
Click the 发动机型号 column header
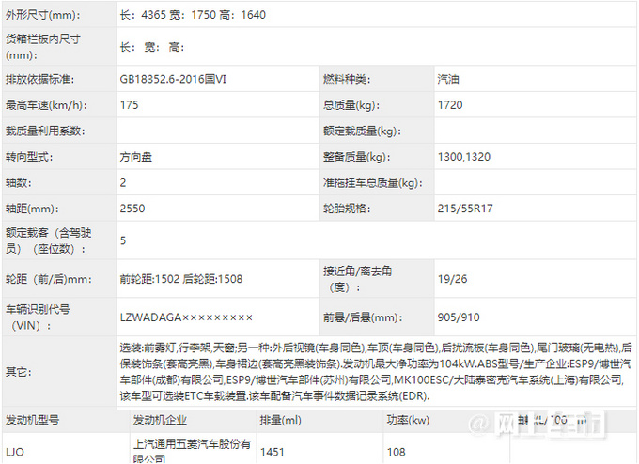pyautogui.click(x=33, y=420)
